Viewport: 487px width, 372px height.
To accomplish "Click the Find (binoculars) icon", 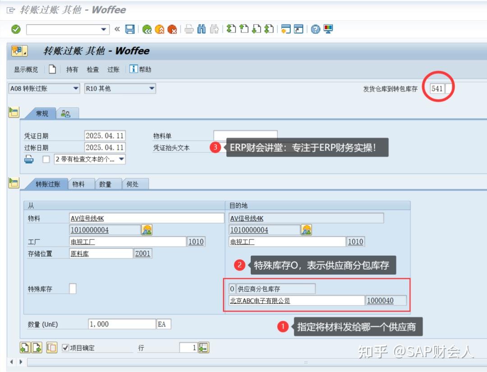I will point(202,29).
